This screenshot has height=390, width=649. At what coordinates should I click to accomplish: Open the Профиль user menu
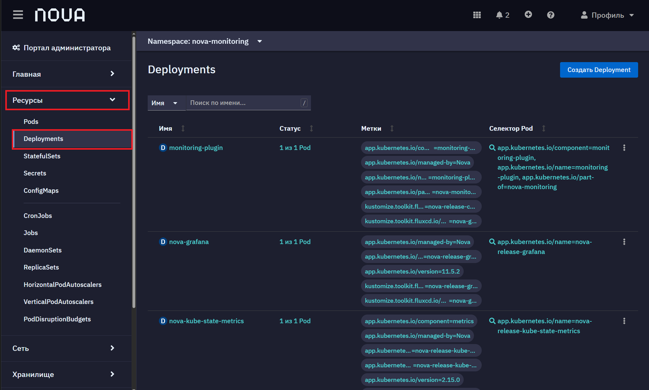click(607, 15)
